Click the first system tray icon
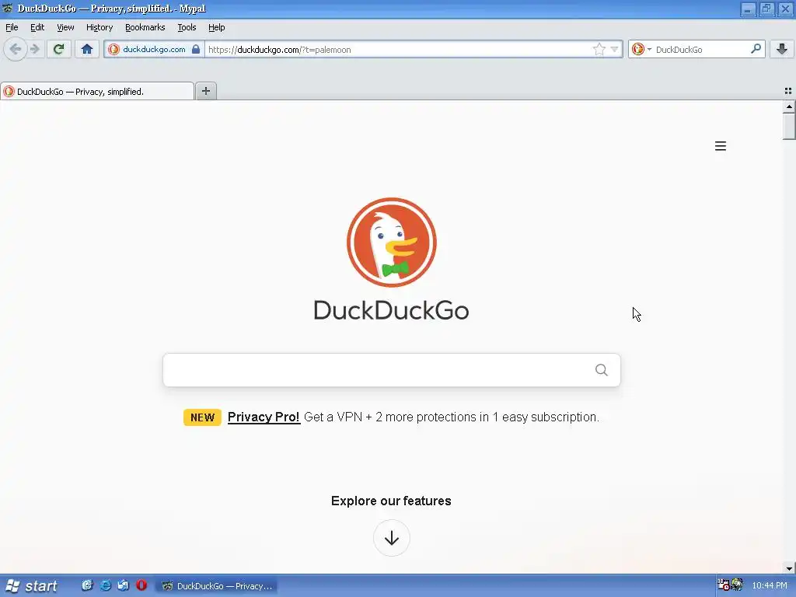 [x=724, y=585]
